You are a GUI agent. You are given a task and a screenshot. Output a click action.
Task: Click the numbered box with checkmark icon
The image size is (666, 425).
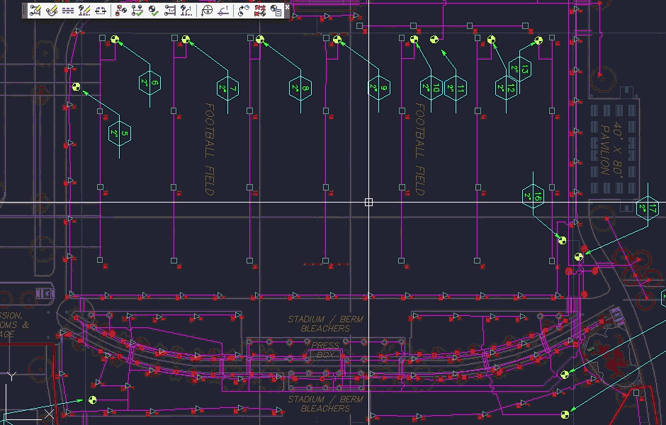(171, 11)
